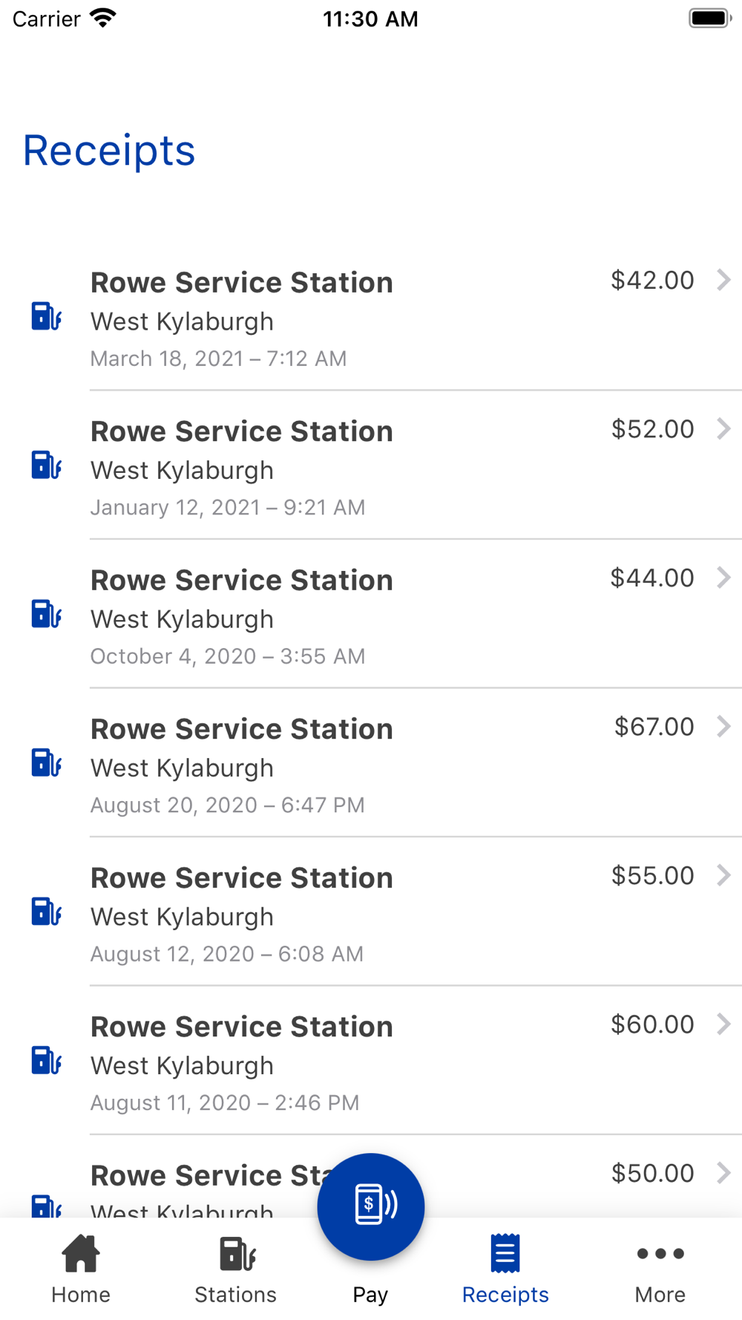Tap the blue Pay phone icon button

point(371,1206)
